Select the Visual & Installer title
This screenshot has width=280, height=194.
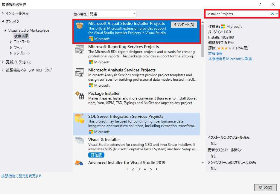click(104, 140)
